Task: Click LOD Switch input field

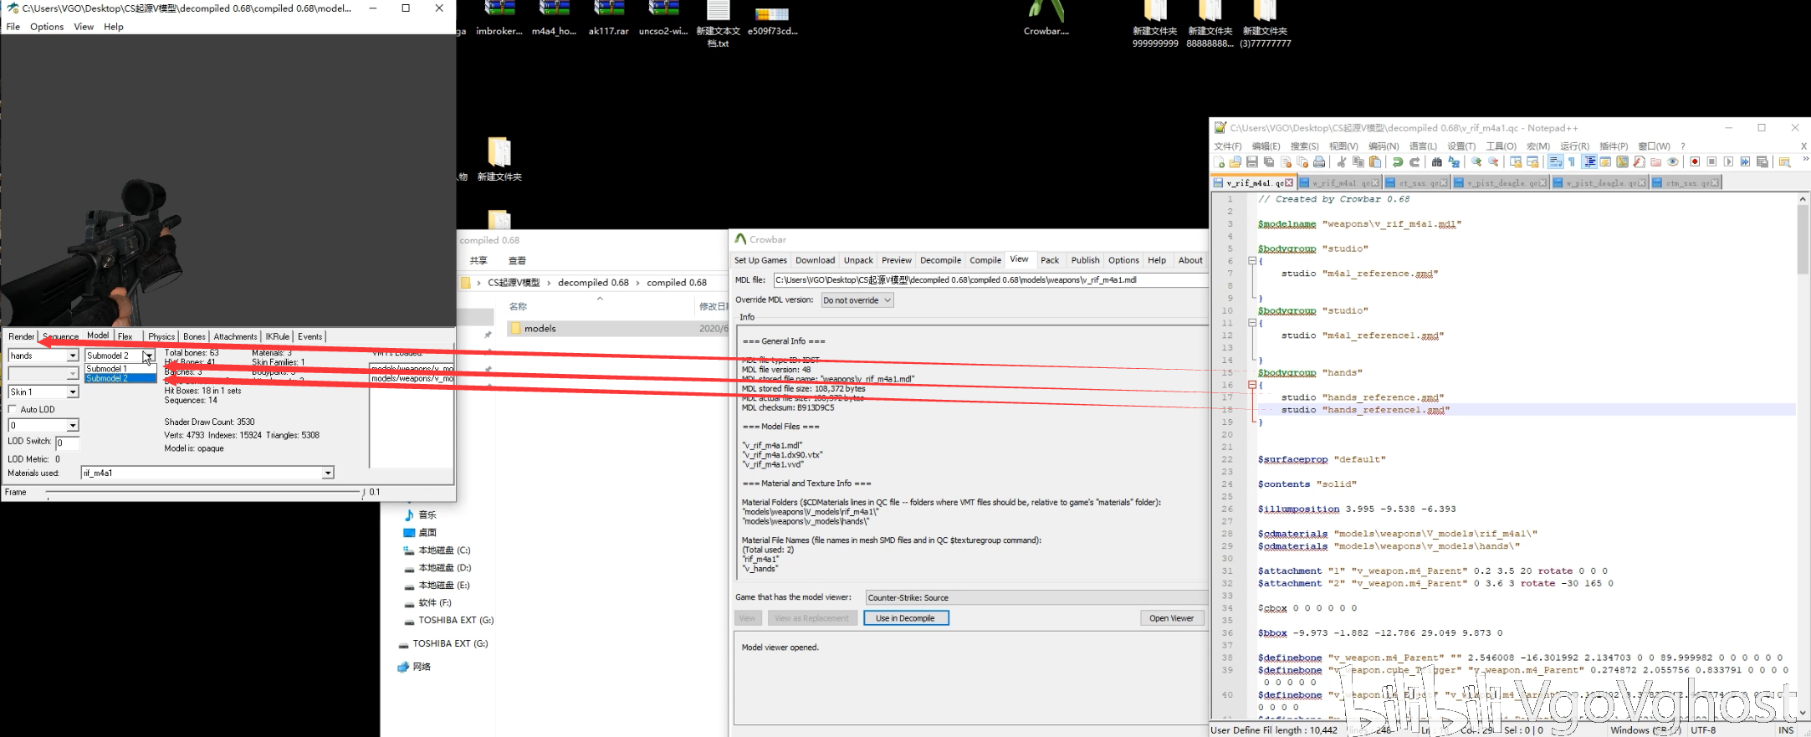Action: [x=67, y=443]
